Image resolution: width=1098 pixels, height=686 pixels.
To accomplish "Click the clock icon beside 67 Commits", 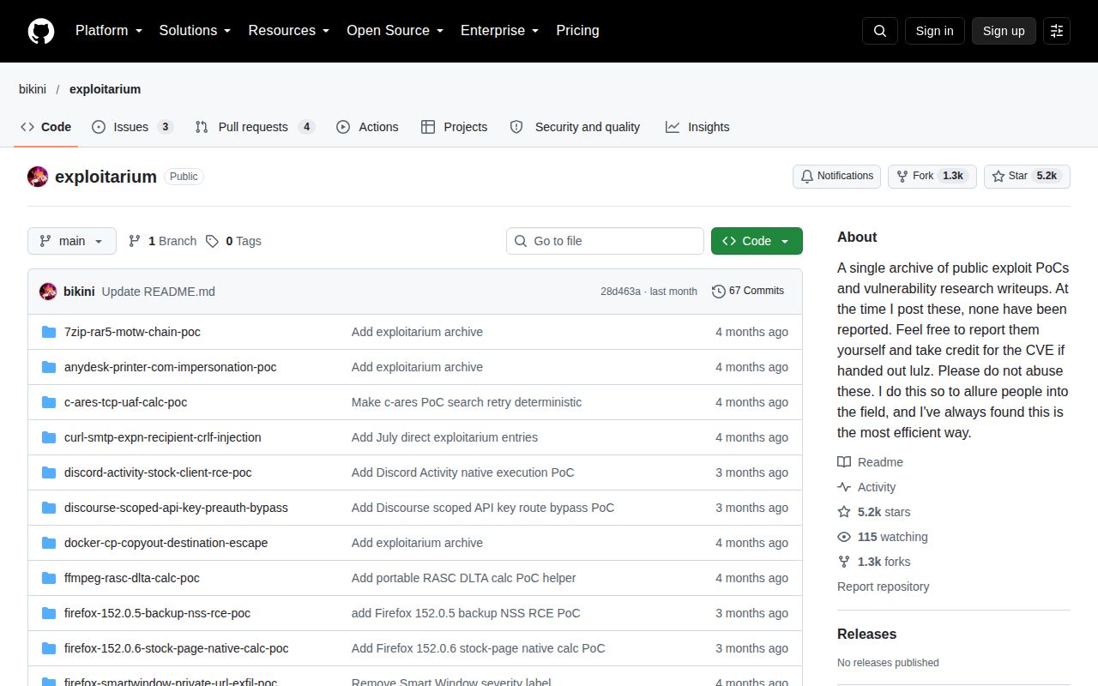I will [x=719, y=292].
